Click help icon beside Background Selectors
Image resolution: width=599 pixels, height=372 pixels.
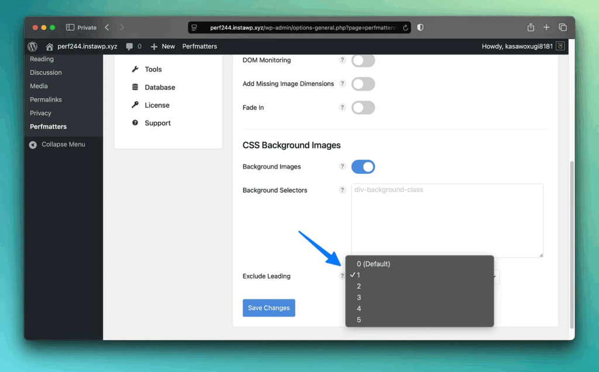[343, 190]
